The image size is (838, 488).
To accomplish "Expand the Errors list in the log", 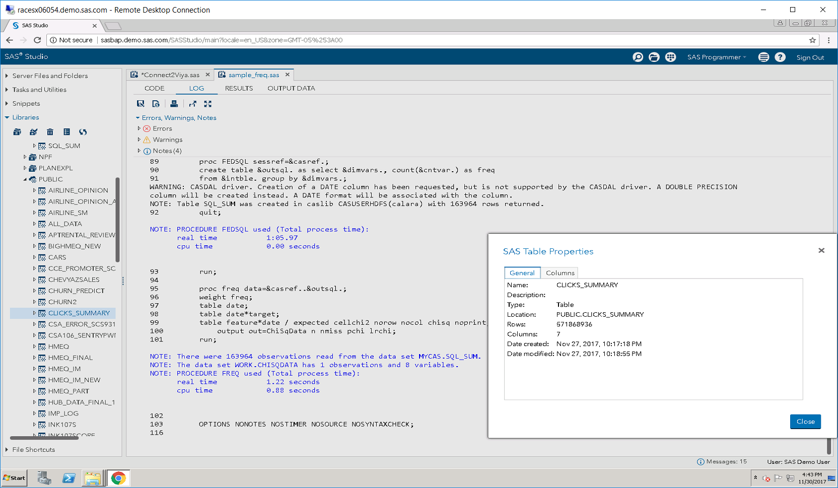I will tap(139, 129).
